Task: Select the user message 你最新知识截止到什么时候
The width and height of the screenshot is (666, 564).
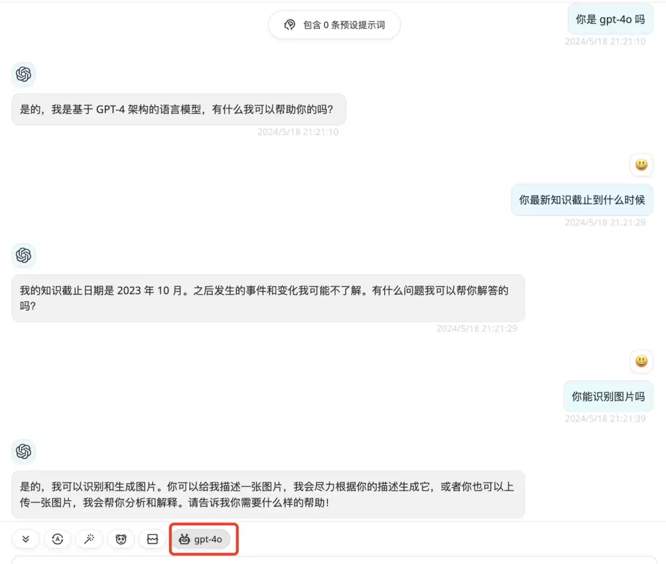Action: click(582, 200)
